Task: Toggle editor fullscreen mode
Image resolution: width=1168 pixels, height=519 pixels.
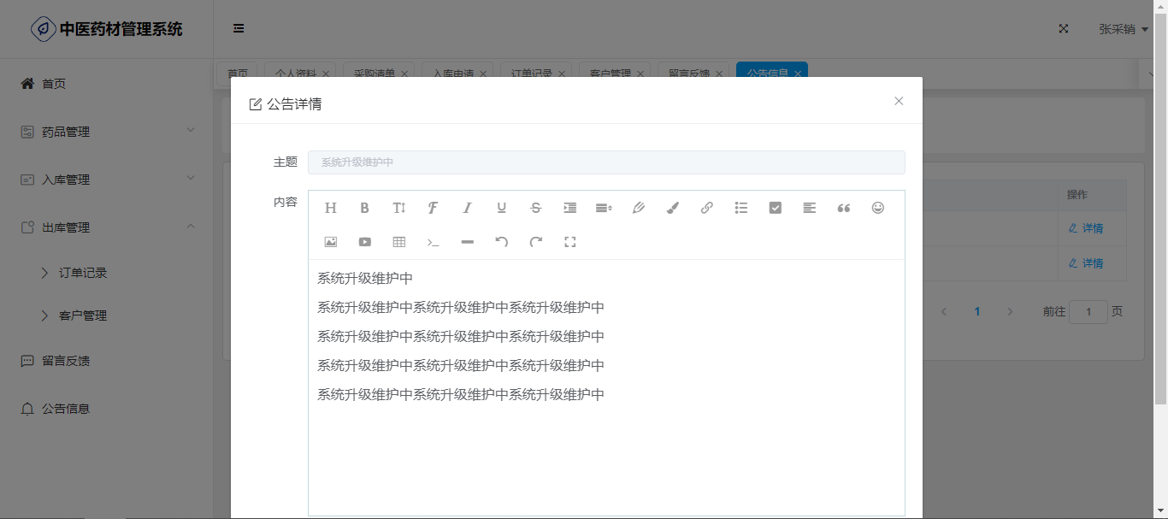Action: 570,242
